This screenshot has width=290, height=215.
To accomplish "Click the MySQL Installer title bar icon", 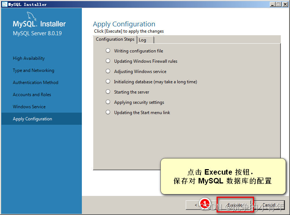I will point(4,4).
